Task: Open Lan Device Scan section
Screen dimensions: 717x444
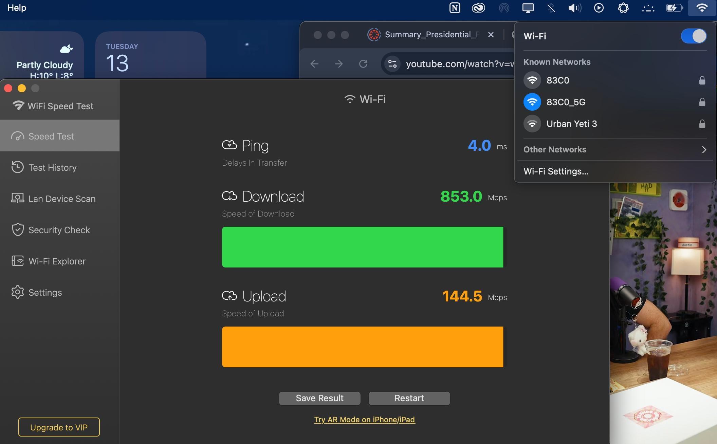Action: pos(61,199)
